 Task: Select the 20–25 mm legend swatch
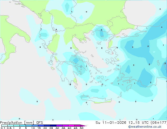click(47, 126)
